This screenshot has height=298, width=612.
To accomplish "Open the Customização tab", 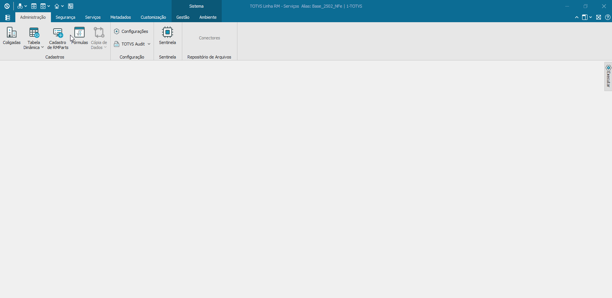I will coord(153,17).
